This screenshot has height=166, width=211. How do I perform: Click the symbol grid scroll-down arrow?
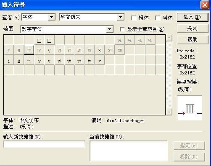(169, 112)
